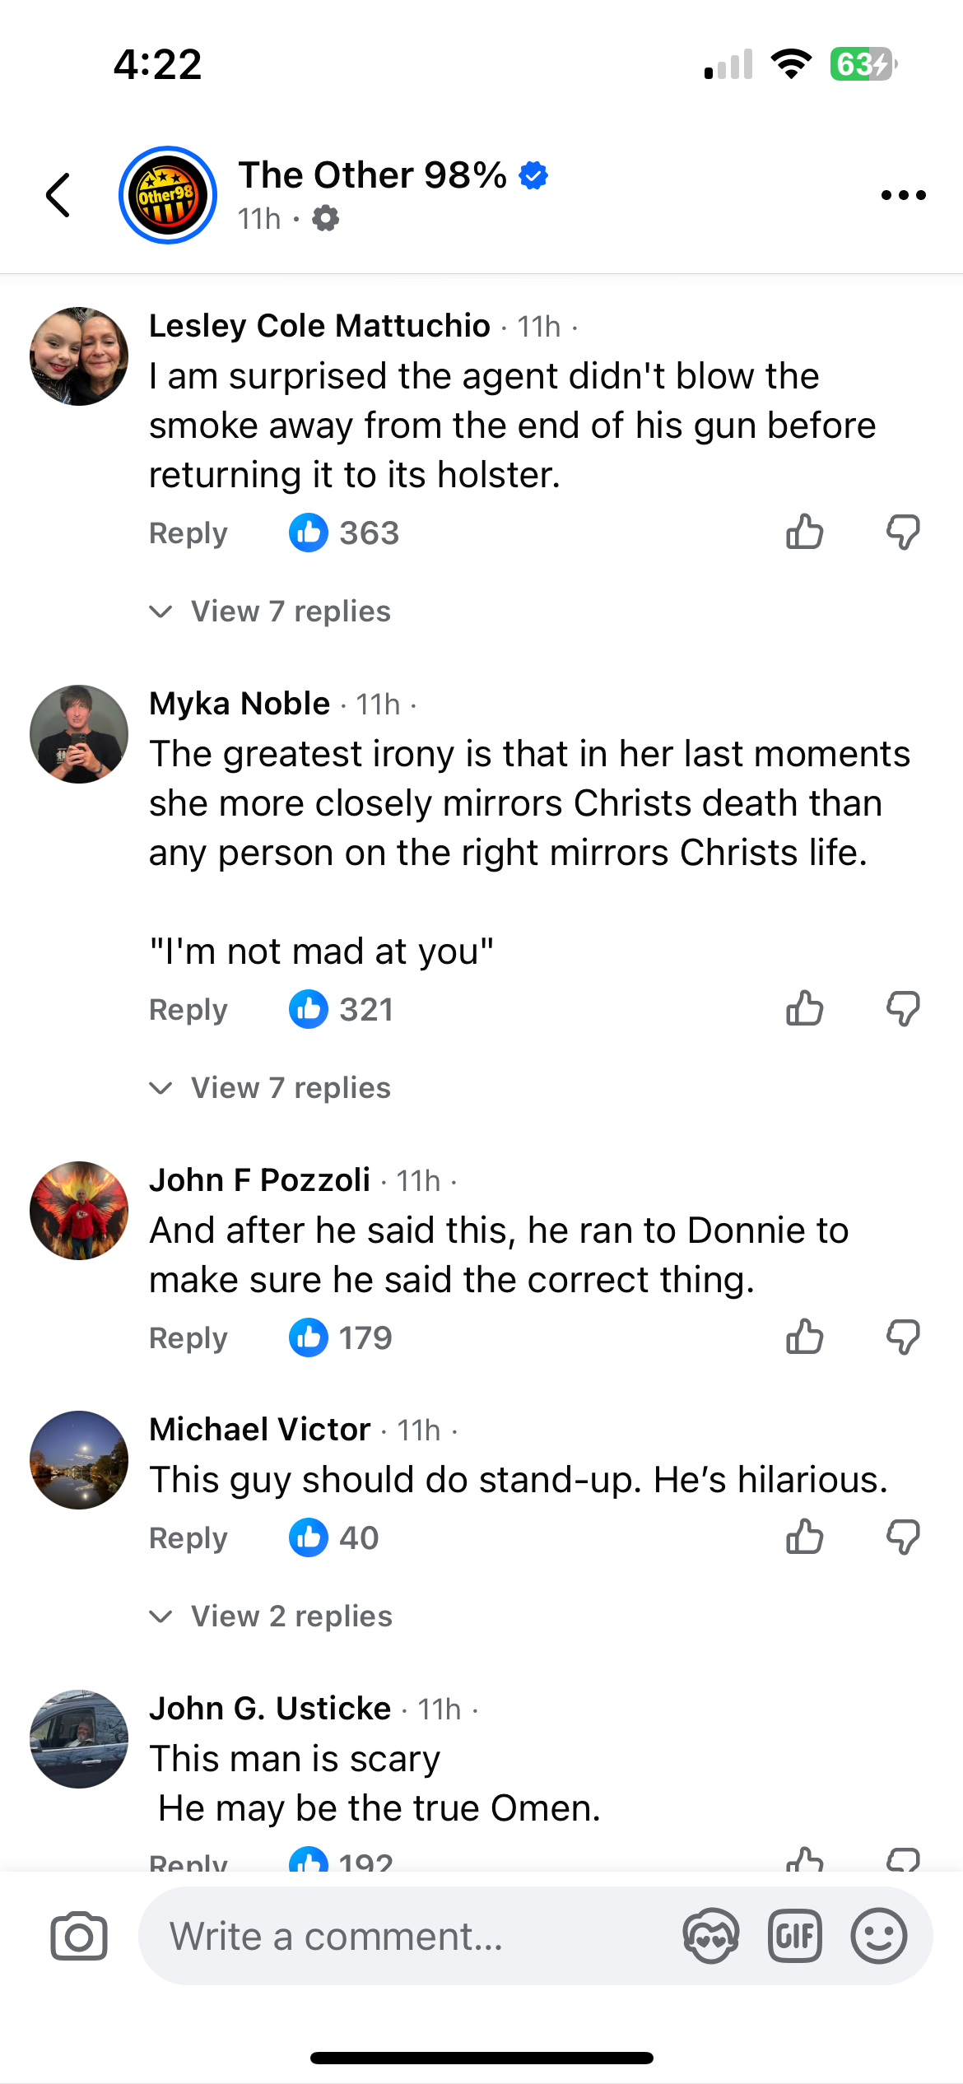Tap Myka Noble's profile picture
Screen dimensions: 963x2084
tap(79, 734)
